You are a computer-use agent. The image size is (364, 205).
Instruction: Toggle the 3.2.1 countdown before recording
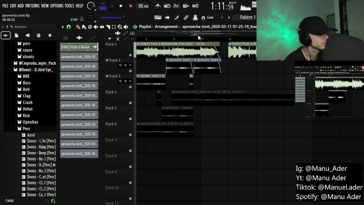pyautogui.click(x=176, y=6)
